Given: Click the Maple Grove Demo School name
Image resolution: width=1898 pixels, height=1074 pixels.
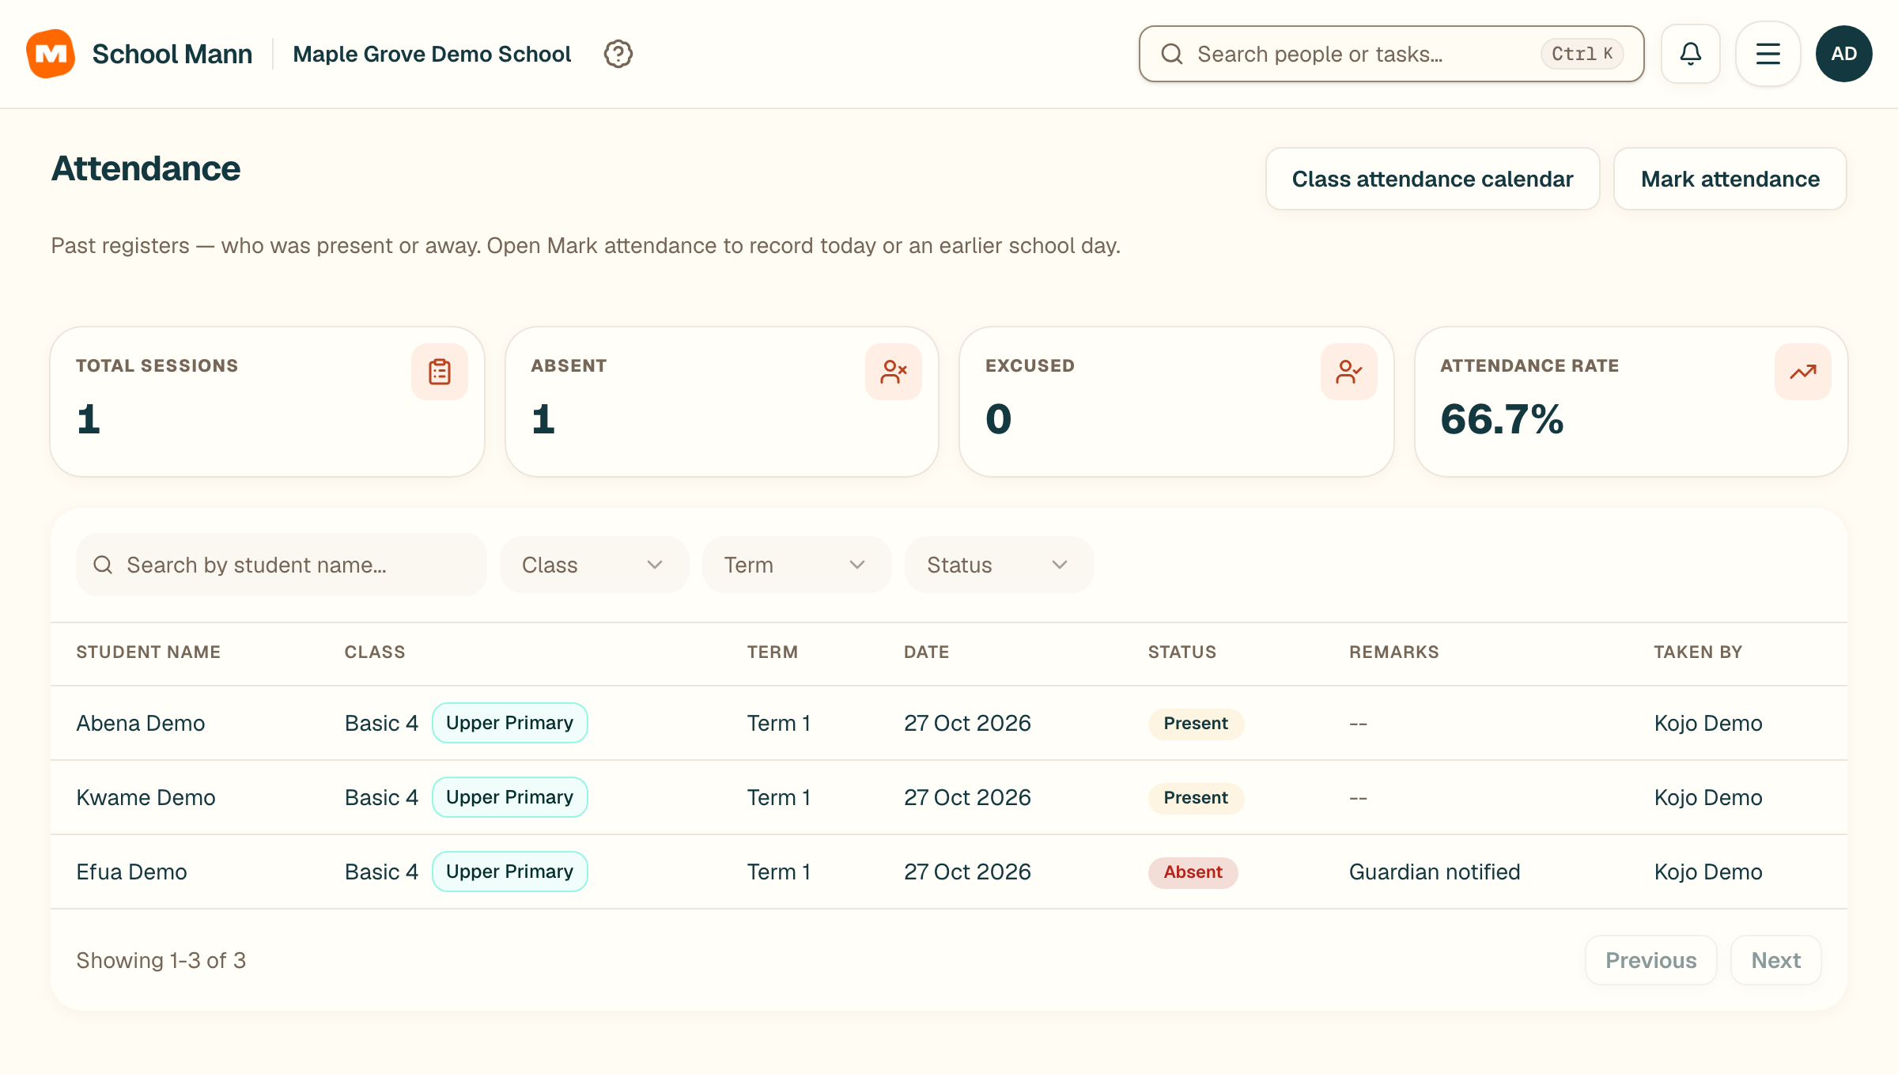Looking at the screenshot, I should point(432,54).
